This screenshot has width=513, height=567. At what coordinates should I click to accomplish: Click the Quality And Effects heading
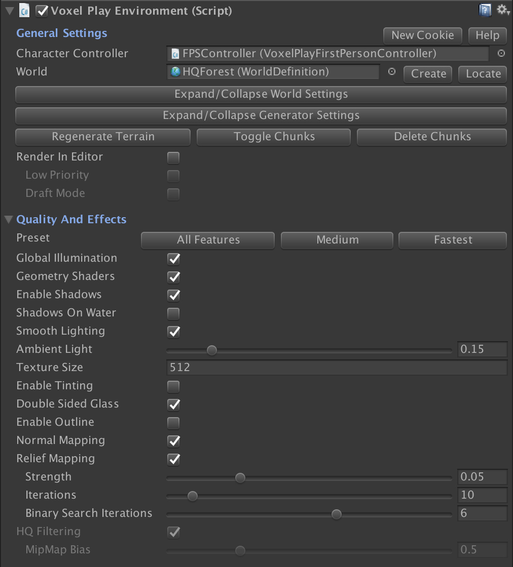(71, 220)
